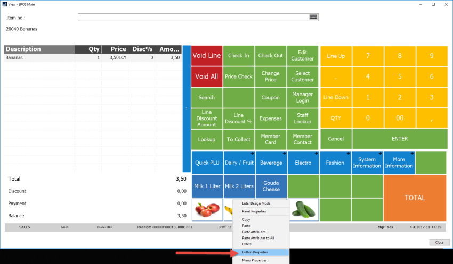
Task: Select the cucumbers product image button
Action: 303,210
